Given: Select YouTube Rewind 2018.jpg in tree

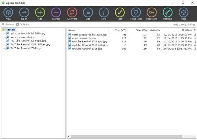Looking at the screenshot, I should click(x=25, y=48).
